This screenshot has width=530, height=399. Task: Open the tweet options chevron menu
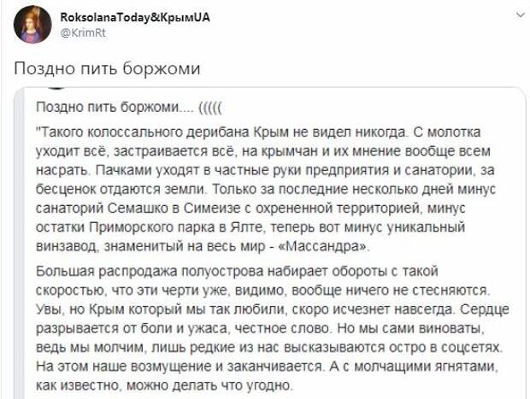[517, 15]
